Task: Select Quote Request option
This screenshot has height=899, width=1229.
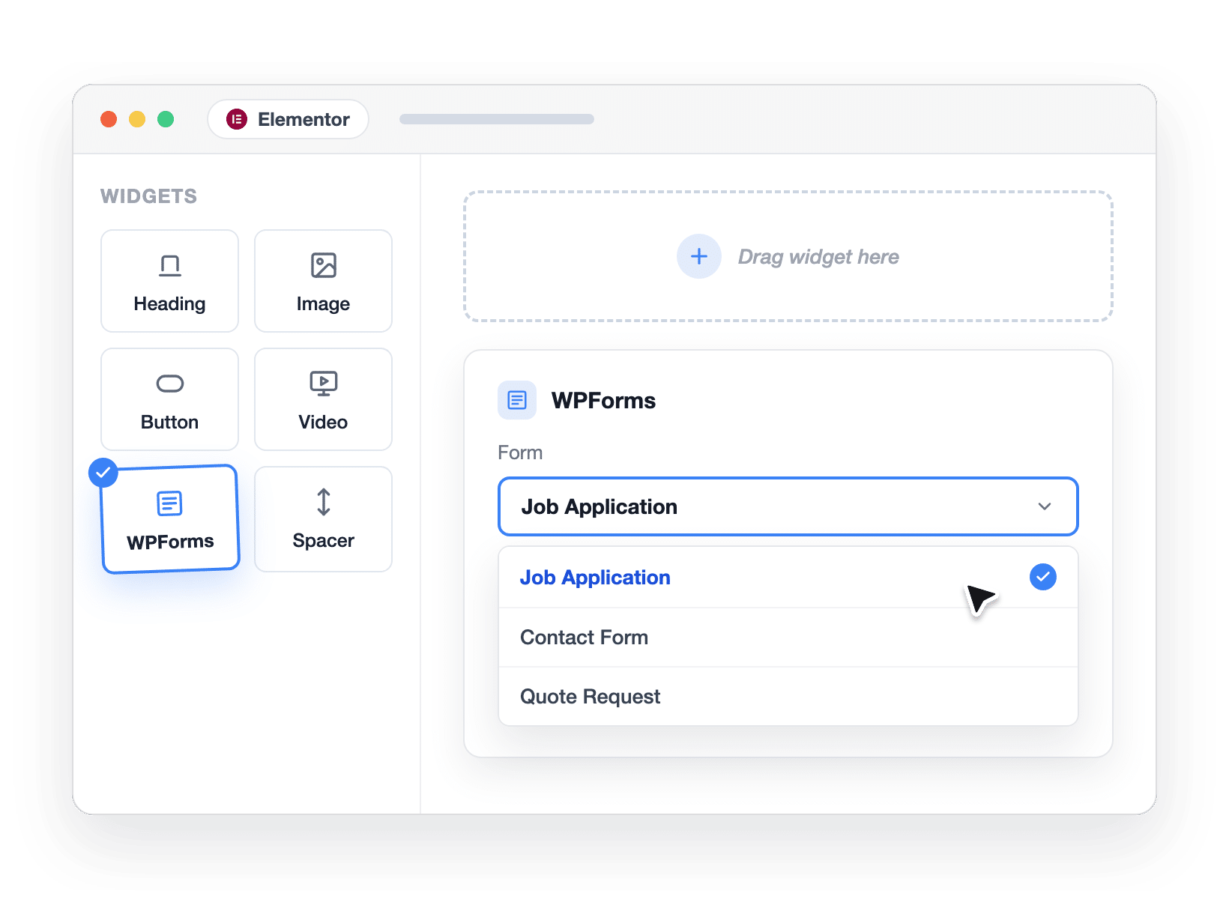Action: [x=788, y=696]
